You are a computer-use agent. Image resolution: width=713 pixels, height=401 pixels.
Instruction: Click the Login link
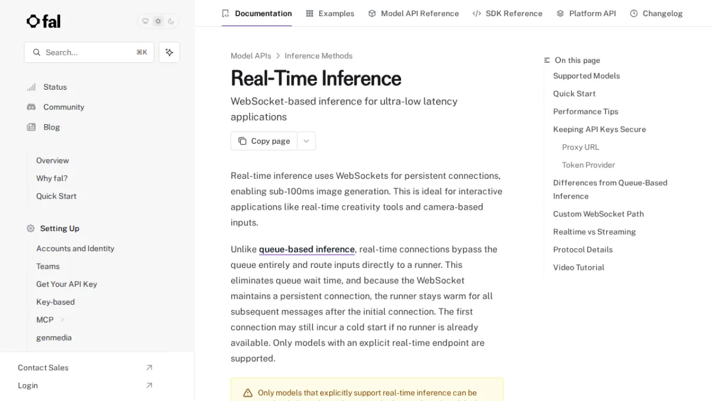(28, 386)
